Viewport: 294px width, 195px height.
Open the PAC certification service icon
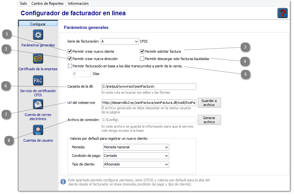(38, 80)
